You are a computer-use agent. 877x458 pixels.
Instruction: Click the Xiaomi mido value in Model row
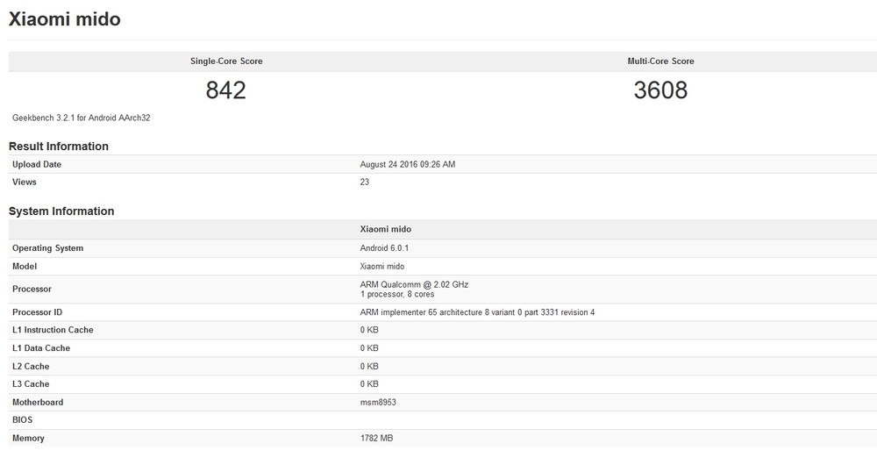(382, 267)
